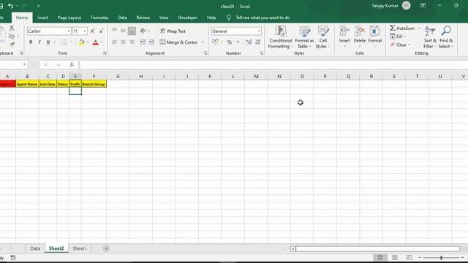Open the Data ribbon tab
This screenshot has width=468, height=263.
tap(122, 18)
